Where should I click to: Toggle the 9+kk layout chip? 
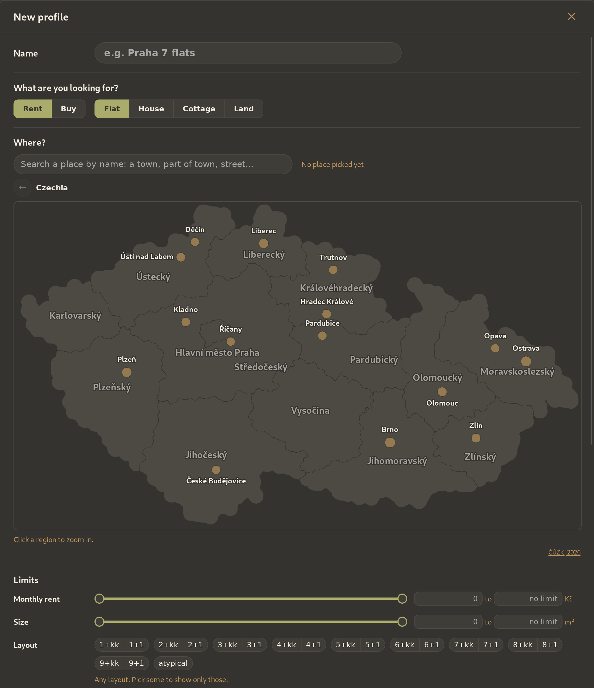pos(109,663)
